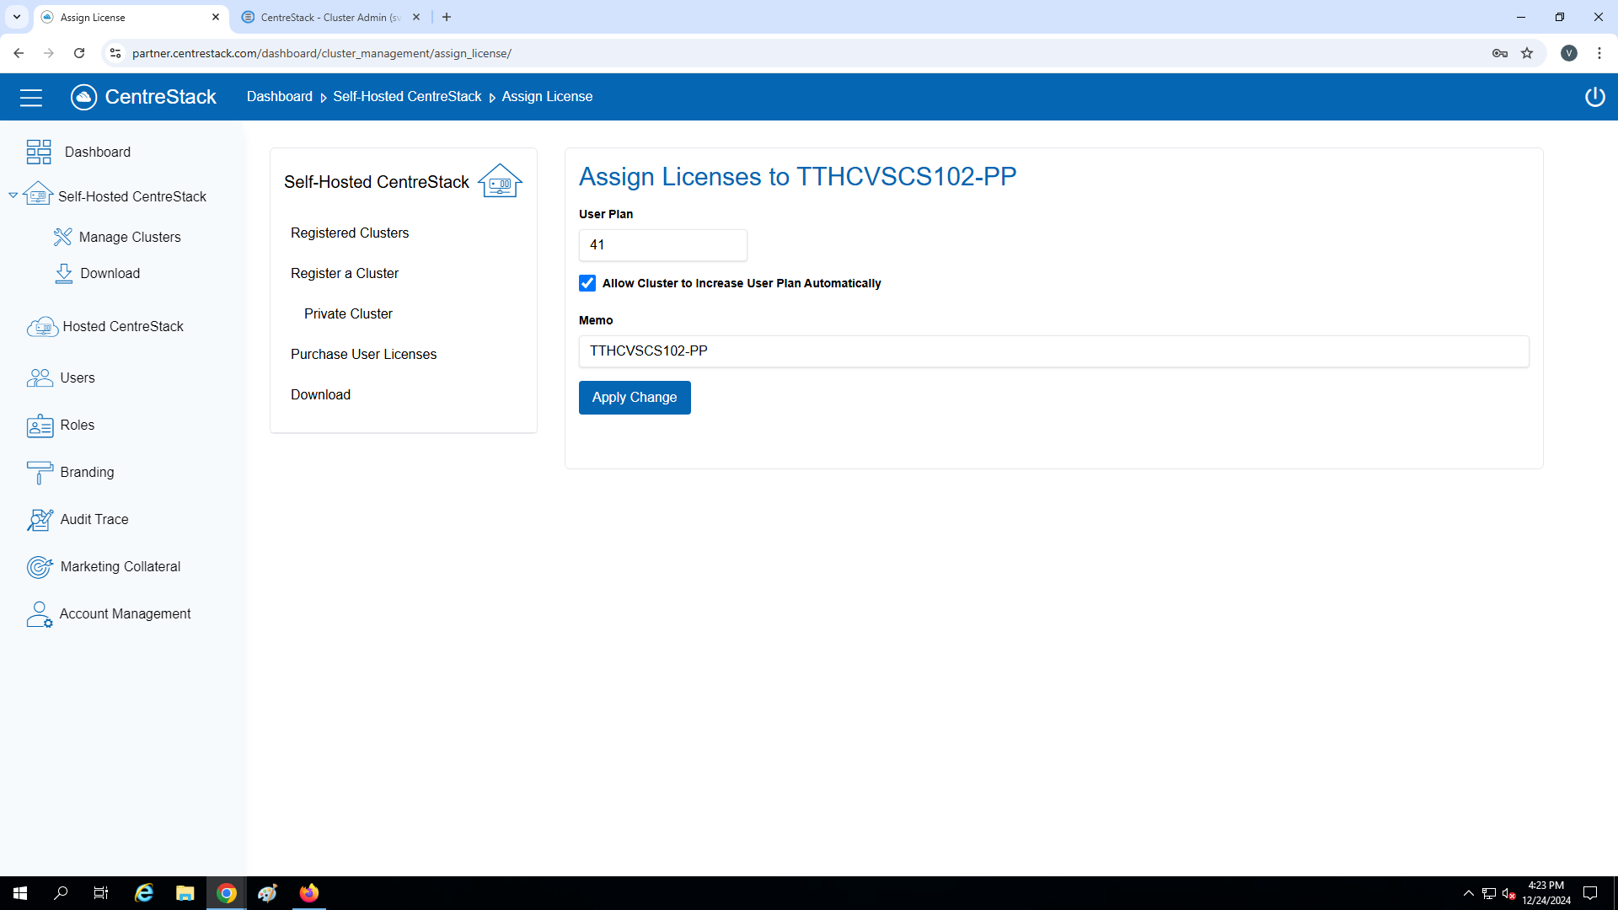This screenshot has width=1618, height=910.
Task: Click the Apply Change button
Action: click(x=635, y=398)
